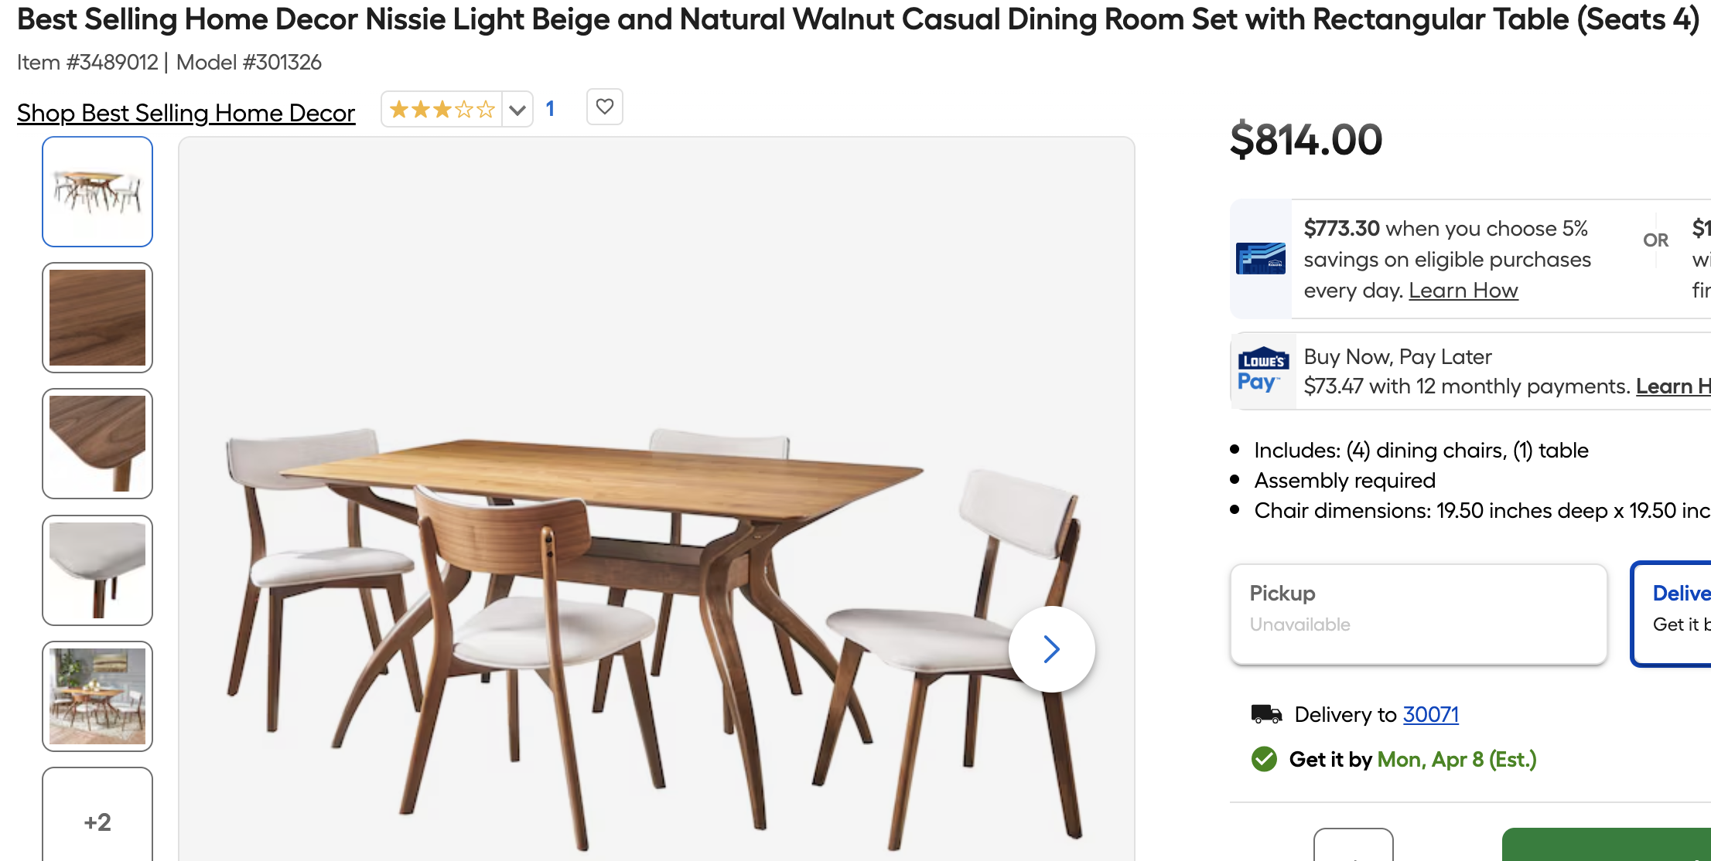1711x861 pixels.
Task: Select the table corner detail thumbnail
Action: [x=97, y=444]
